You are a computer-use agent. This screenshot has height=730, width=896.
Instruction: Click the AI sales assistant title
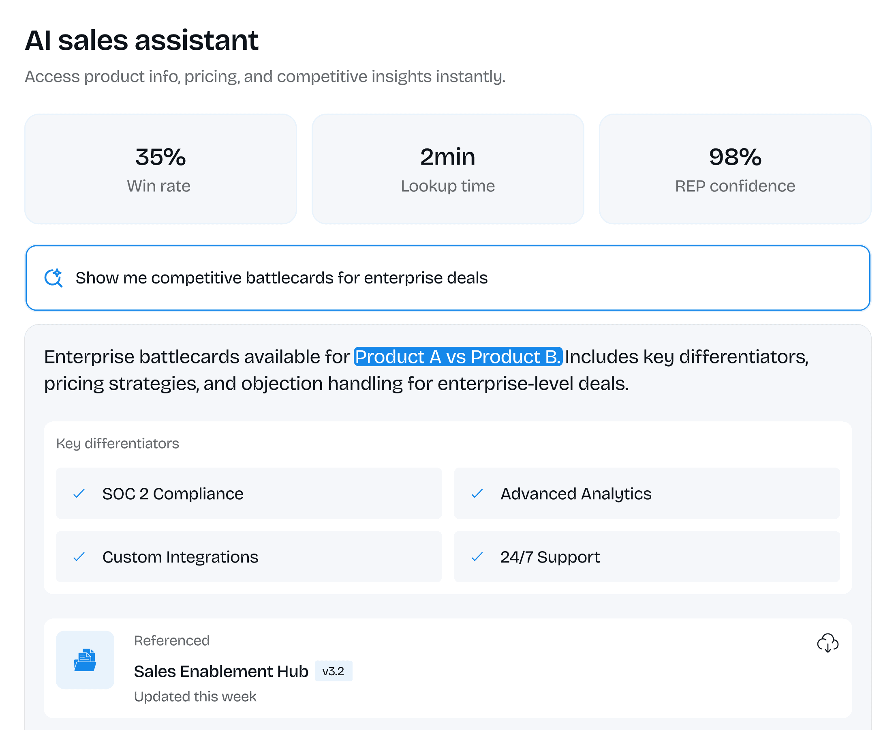141,41
